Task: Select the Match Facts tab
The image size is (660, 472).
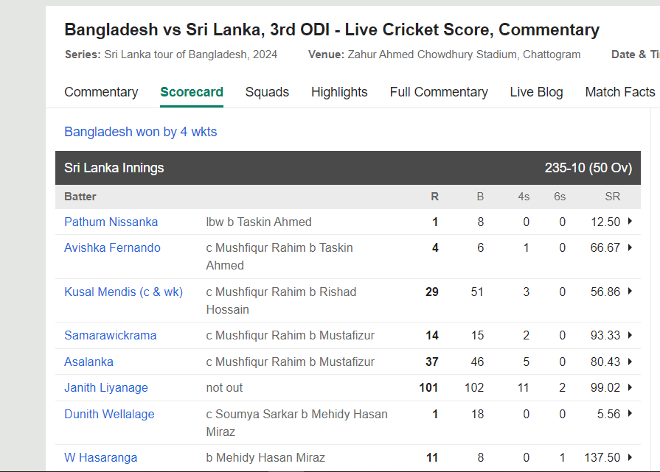Action: 620,92
